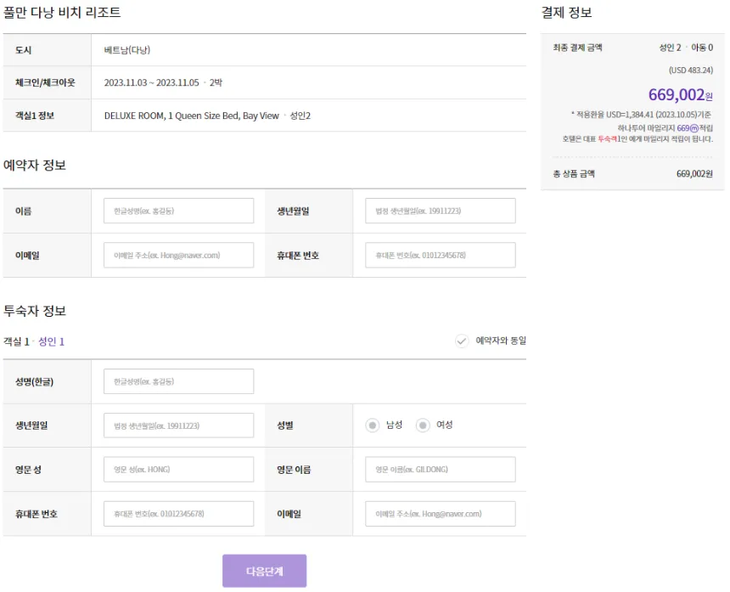This screenshot has width=730, height=592.
Task: Click the guest's 성명(한글) input field
Action: pos(178,381)
